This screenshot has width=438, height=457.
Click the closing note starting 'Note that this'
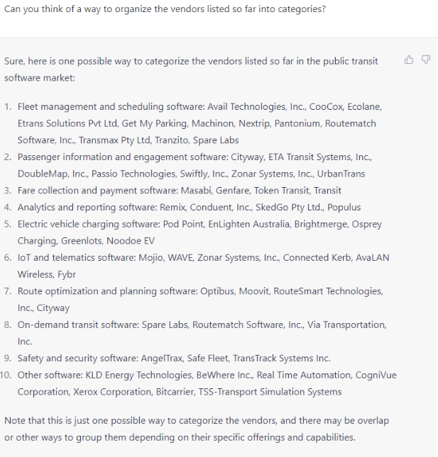click(197, 429)
